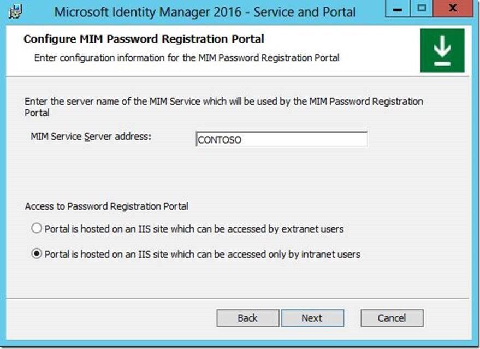Click the window title bar text

click(x=205, y=12)
